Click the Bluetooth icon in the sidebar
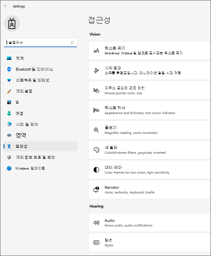Viewport: 211px width, 256px height. click(9, 69)
